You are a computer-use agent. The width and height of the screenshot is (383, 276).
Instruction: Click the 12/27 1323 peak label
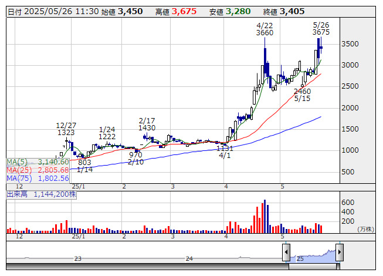[66, 129]
